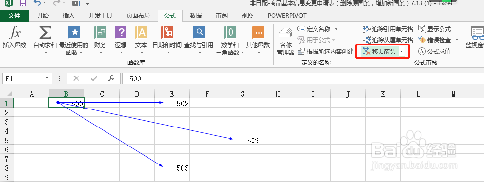
Task: Open Lookup and Reference (查找与引用) icon
Action: tap(199, 33)
